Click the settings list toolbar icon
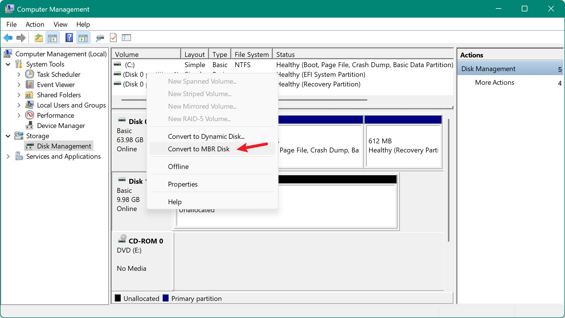The image size is (565, 318). point(126,38)
